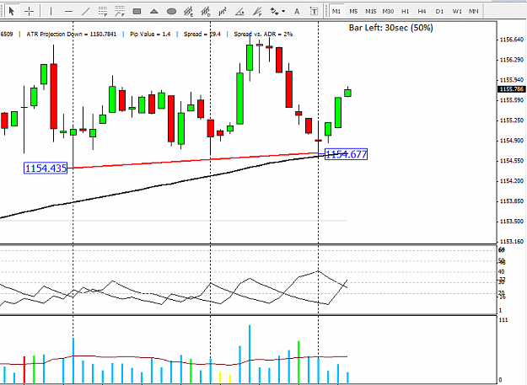This screenshot has height=385, width=527.
Task: Select the D1 timeframe button
Action: [x=439, y=12]
